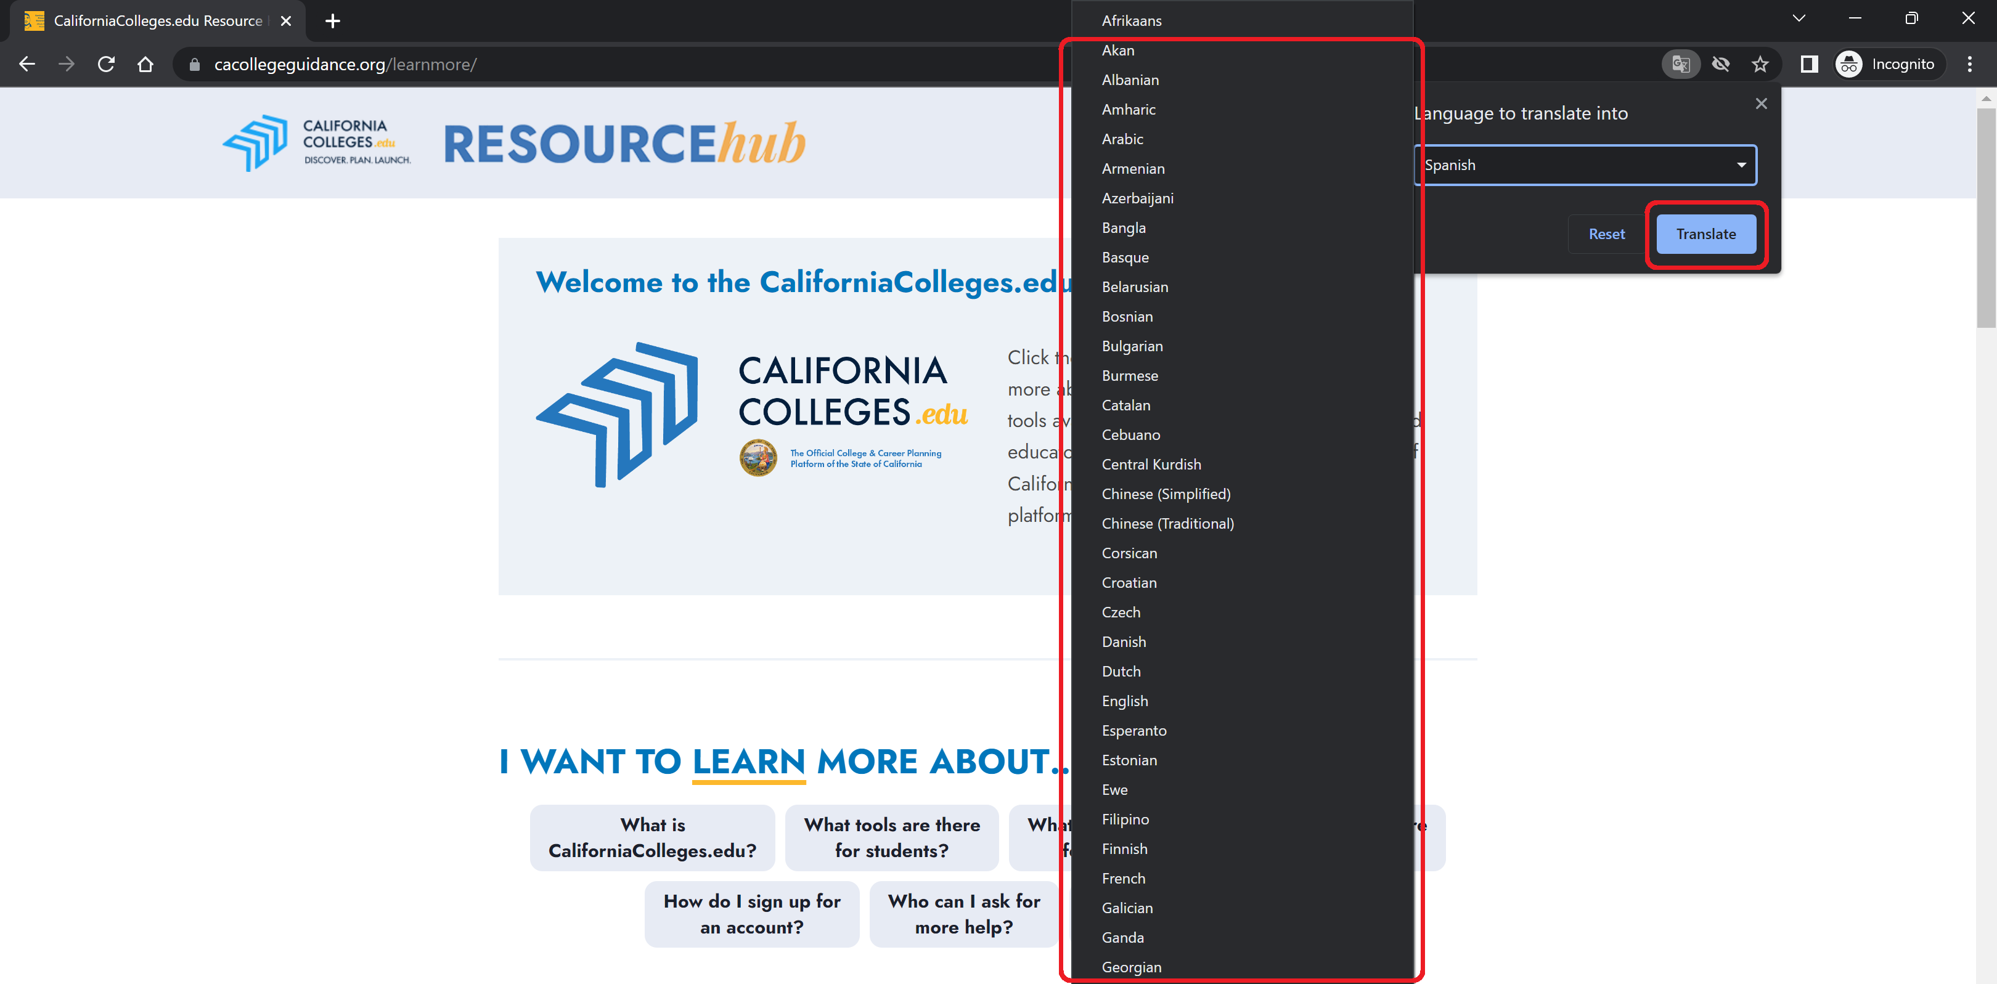Screen dimensions: 1997x984
Task: Click the third-party cookies blocked eye icon
Action: tap(1720, 64)
